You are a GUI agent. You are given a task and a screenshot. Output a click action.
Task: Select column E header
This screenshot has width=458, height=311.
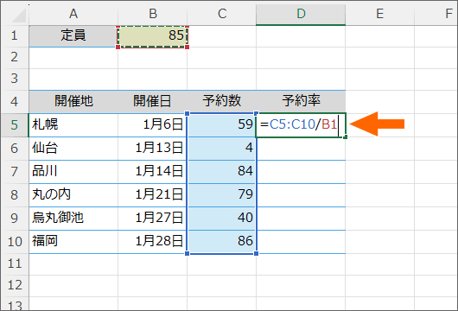(379, 14)
